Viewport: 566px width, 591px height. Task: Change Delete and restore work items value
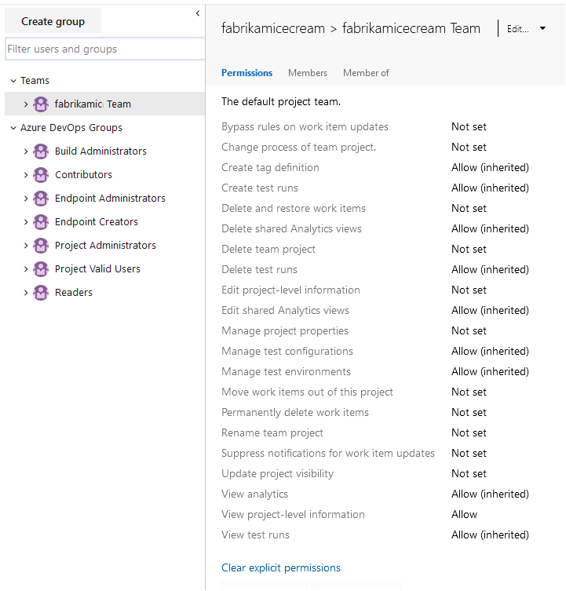pos(469,208)
